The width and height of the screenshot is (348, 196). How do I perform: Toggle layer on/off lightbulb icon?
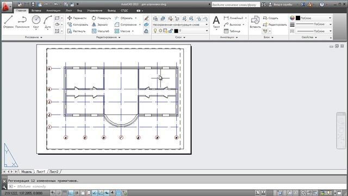coord(155,31)
